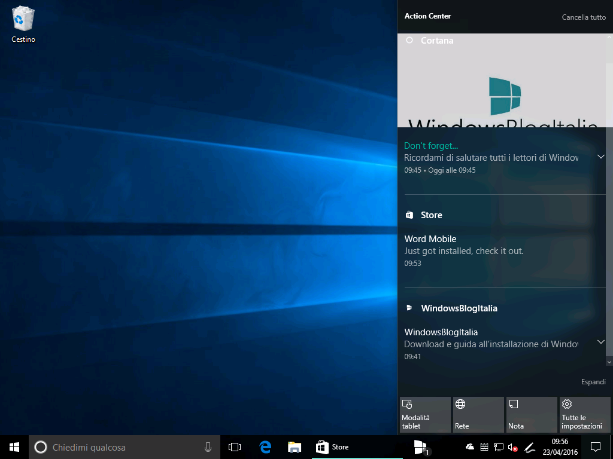
Task: Open Nota quick action tile
Action: click(532, 415)
